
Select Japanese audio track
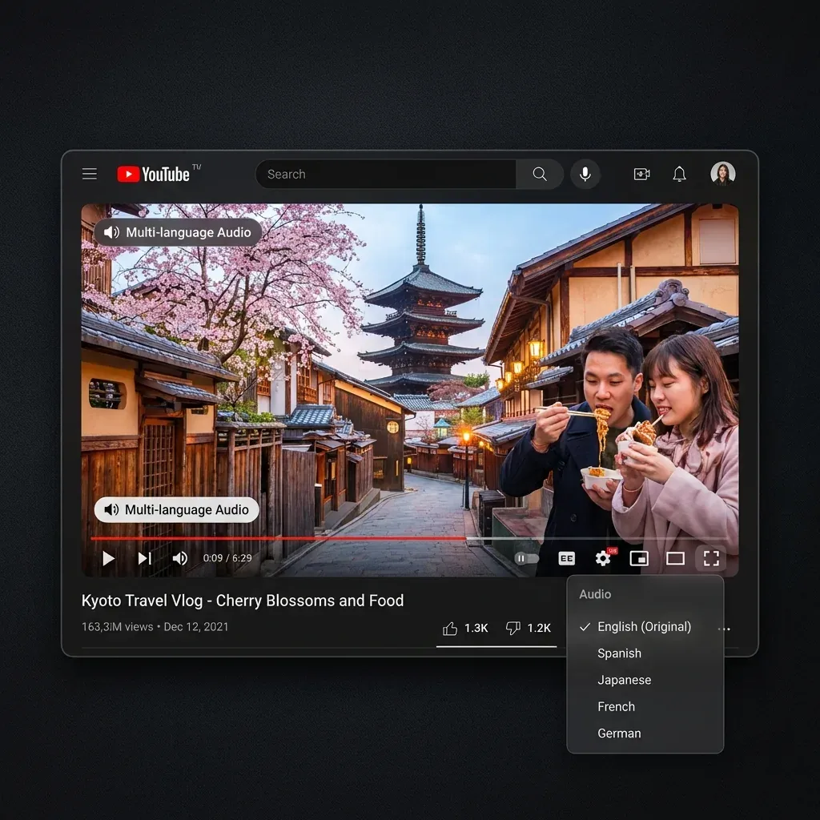[624, 679]
